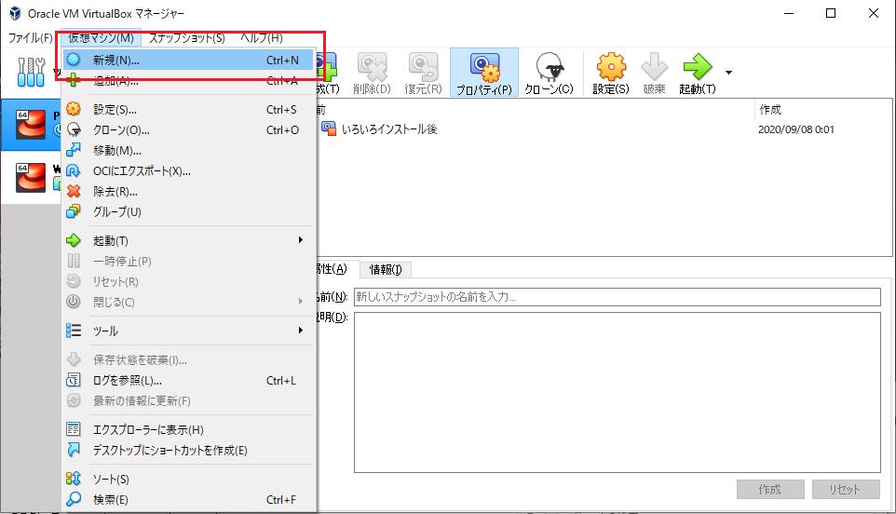The width and height of the screenshot is (896, 514).
Task: Click the green arrow 起動 menu icon
Action: point(74,240)
